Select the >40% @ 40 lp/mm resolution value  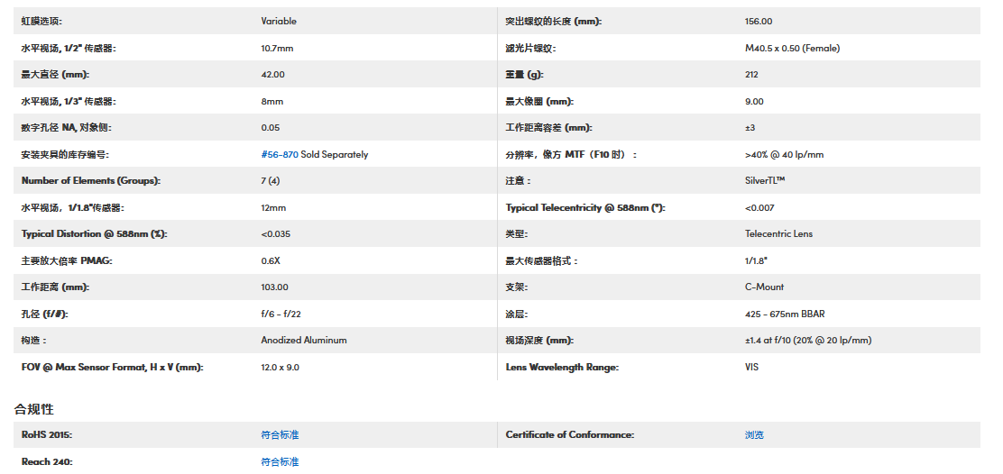coord(784,155)
